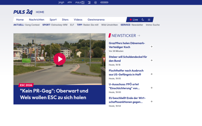Open the Sat.1 ball logo link
This screenshot has width=202, height=126.
tap(96, 2)
